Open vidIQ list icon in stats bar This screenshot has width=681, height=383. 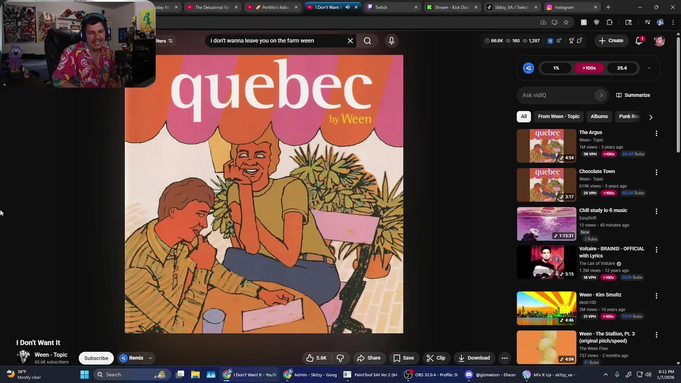coord(559,40)
